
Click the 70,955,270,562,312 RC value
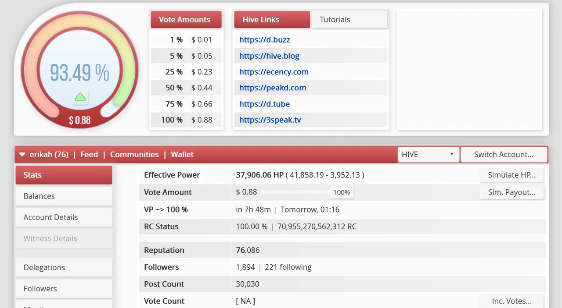[x=317, y=227]
